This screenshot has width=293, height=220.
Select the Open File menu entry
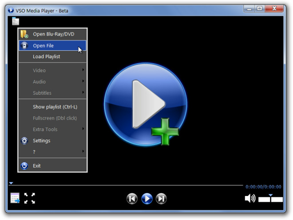pyautogui.click(x=52, y=45)
